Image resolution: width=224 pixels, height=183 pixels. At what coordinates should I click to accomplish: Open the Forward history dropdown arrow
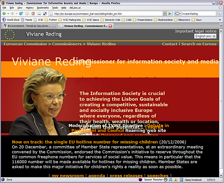pos(17,13)
